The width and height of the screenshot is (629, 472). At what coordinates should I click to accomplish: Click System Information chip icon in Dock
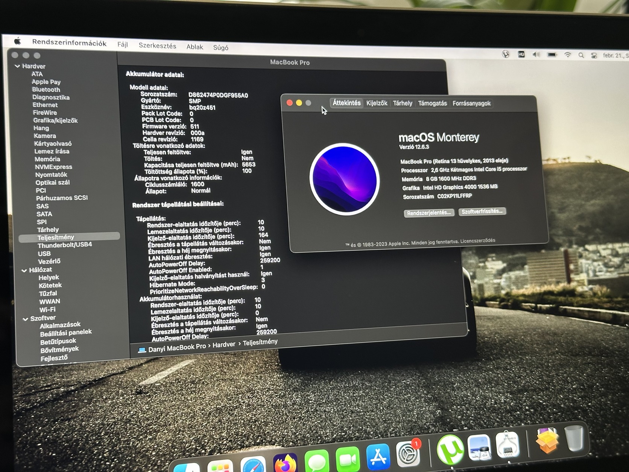507,445
